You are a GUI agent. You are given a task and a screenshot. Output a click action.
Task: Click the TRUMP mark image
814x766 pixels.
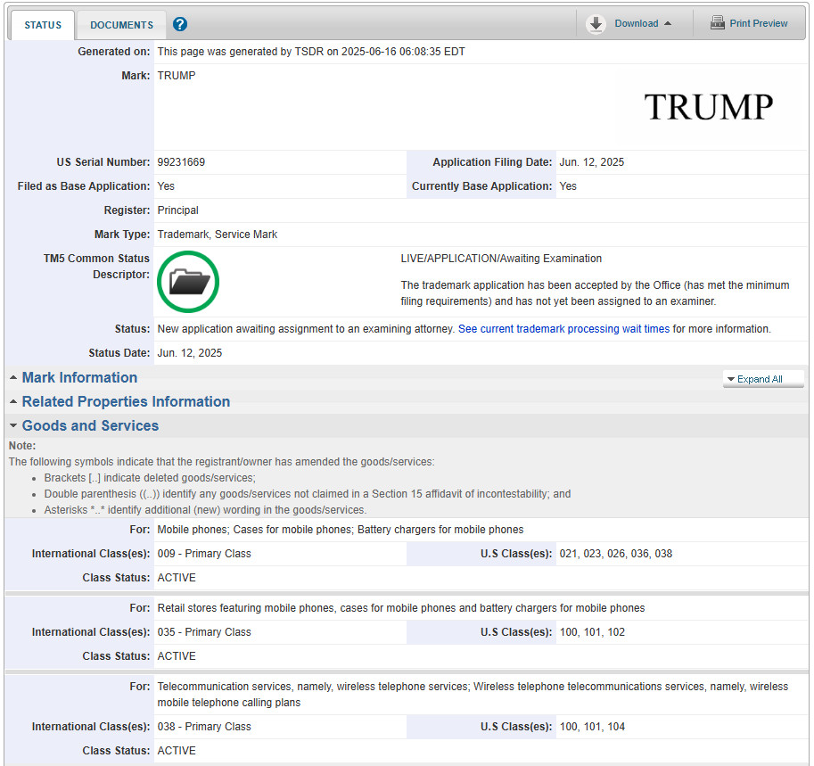coord(709,108)
